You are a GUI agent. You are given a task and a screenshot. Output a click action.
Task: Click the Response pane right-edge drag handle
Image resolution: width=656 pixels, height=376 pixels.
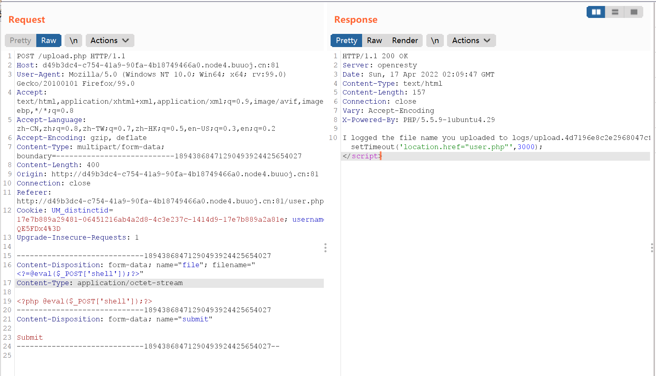tap(652, 248)
